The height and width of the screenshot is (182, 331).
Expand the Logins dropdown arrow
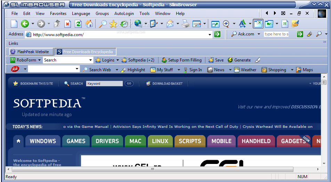pyautogui.click(x=118, y=60)
